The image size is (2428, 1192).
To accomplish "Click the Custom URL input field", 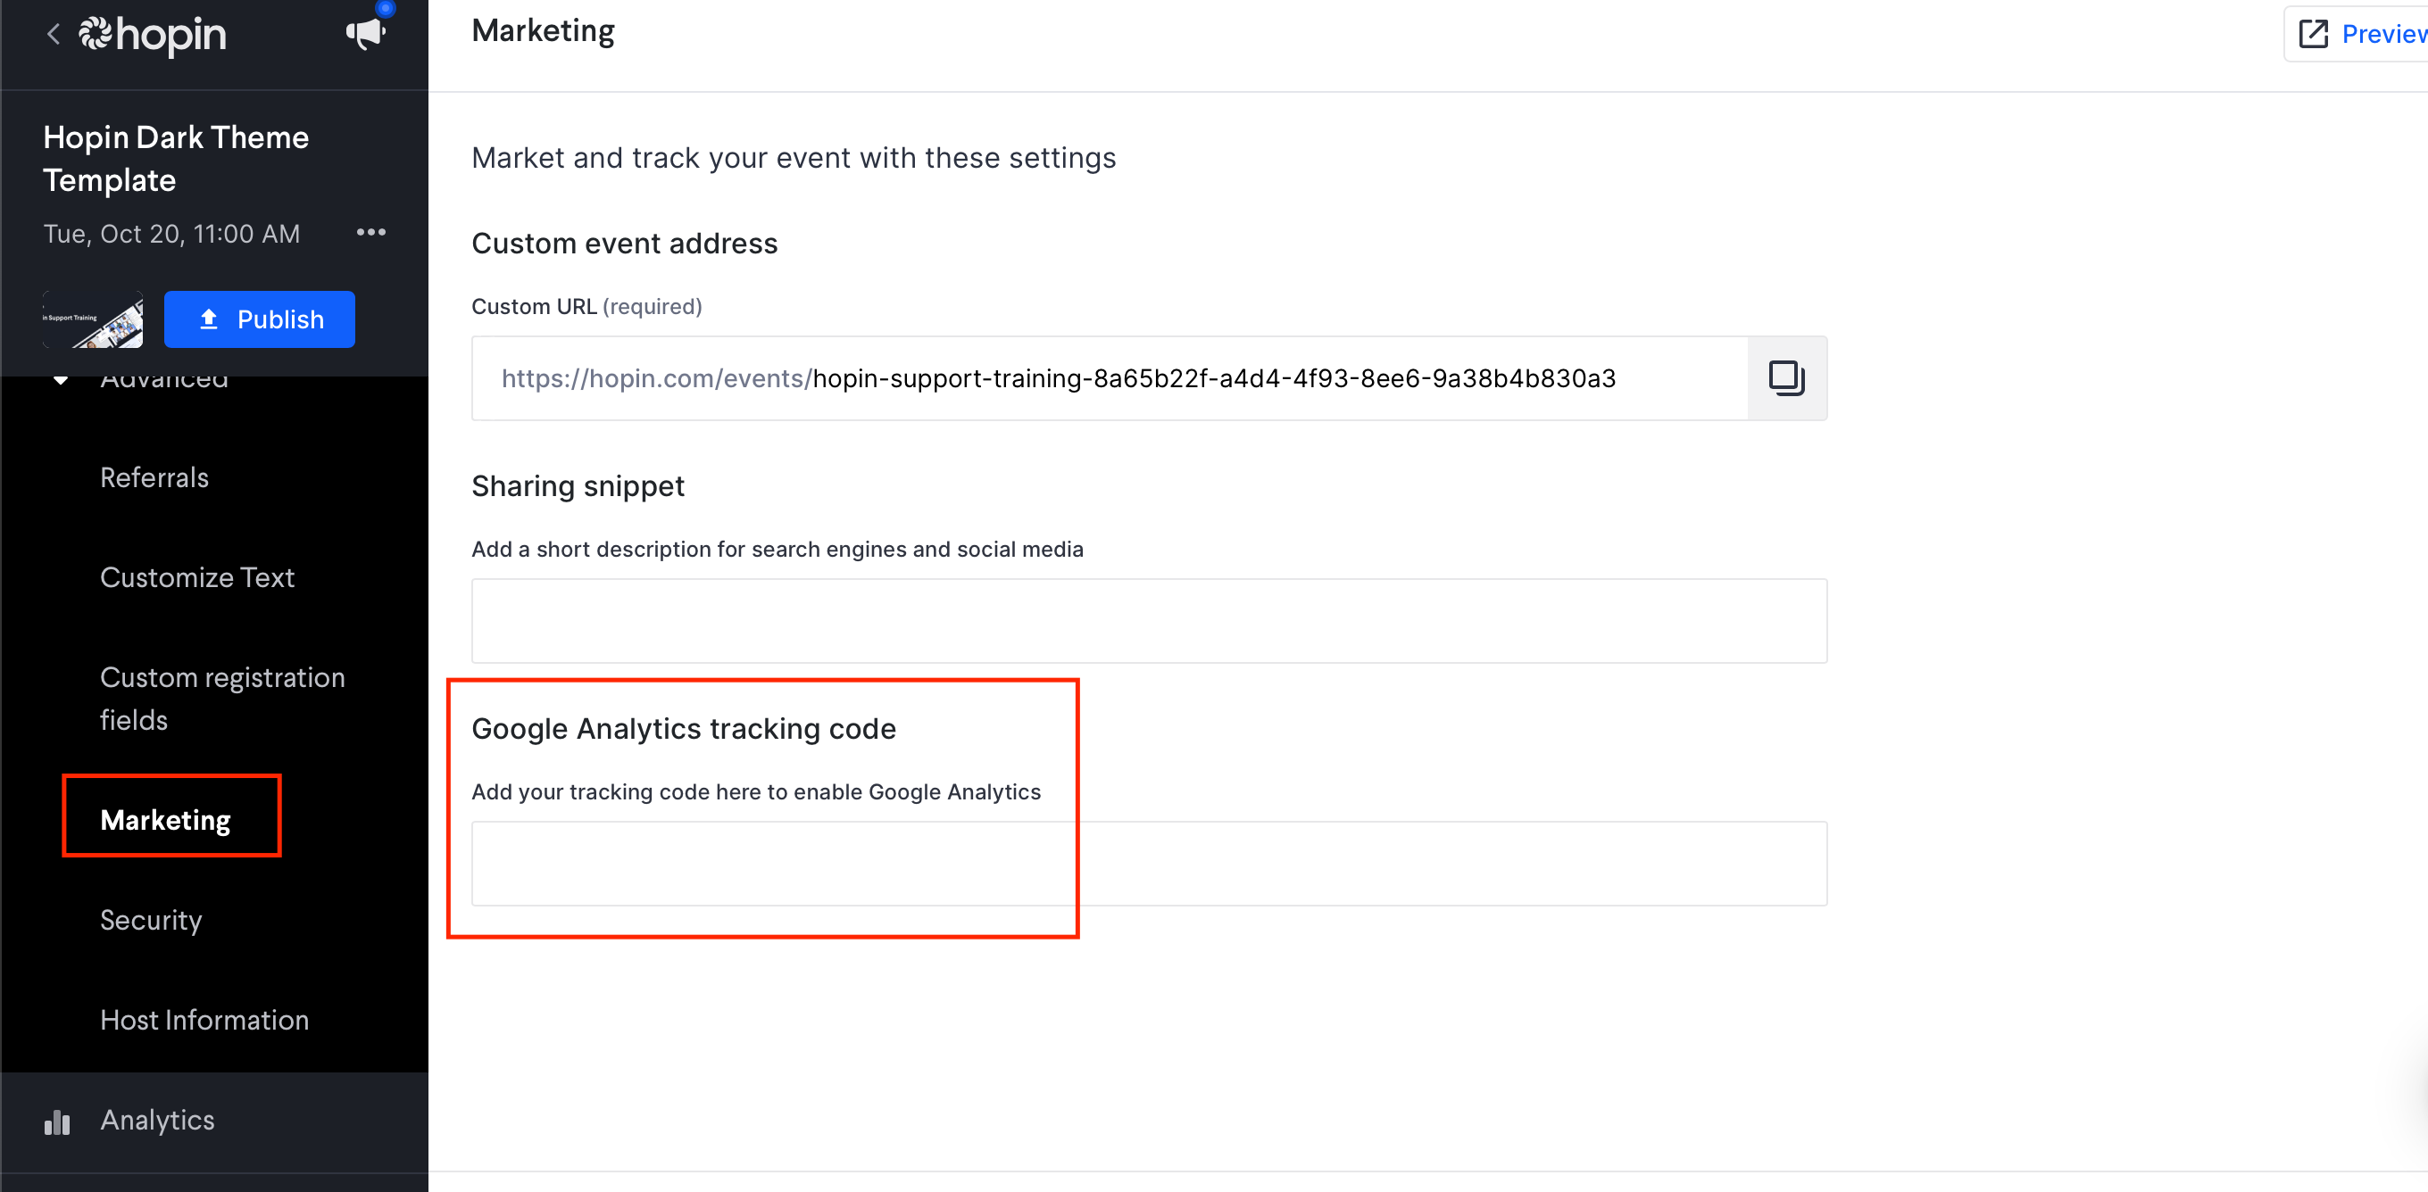I will click(1110, 379).
